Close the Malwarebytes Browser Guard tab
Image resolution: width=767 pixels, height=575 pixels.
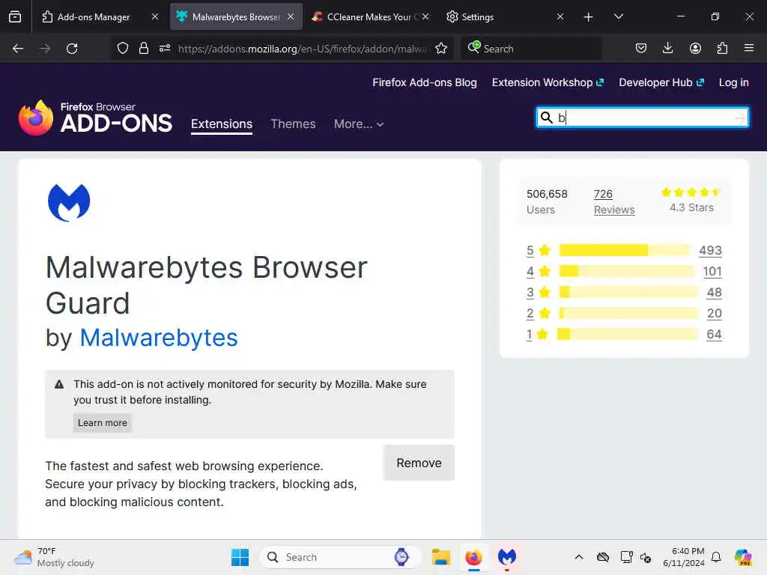tap(291, 16)
